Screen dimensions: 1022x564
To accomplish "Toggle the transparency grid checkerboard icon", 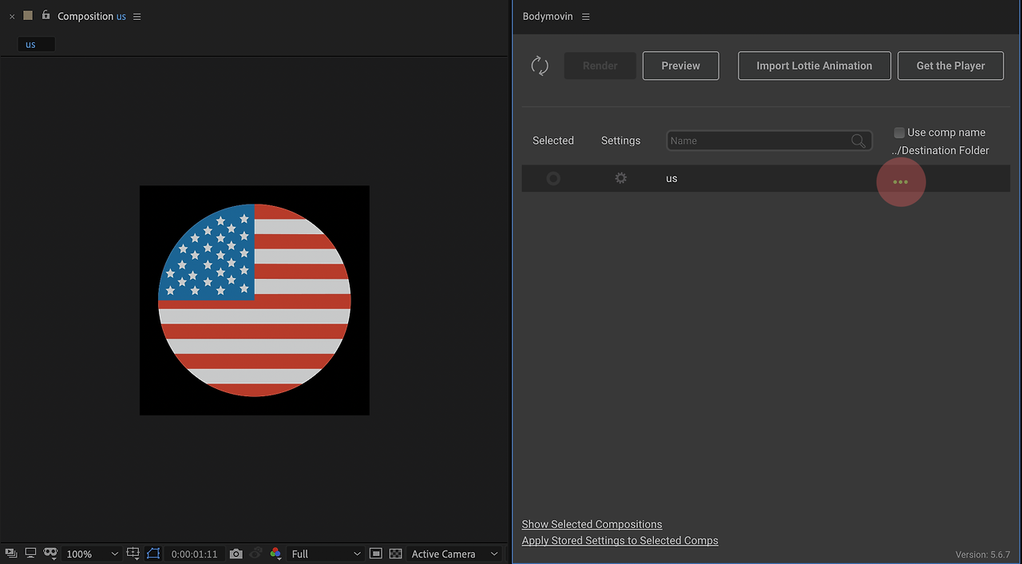I will tap(395, 554).
